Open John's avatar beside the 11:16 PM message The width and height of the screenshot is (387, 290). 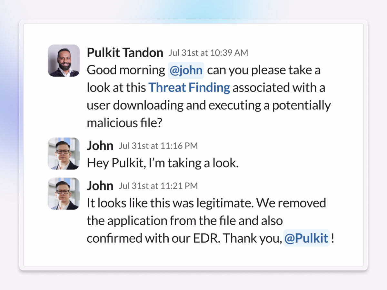(x=64, y=154)
